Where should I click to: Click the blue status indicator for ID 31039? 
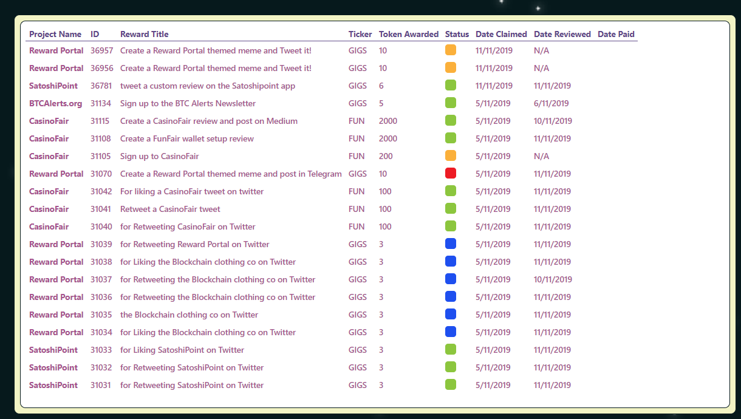point(451,244)
